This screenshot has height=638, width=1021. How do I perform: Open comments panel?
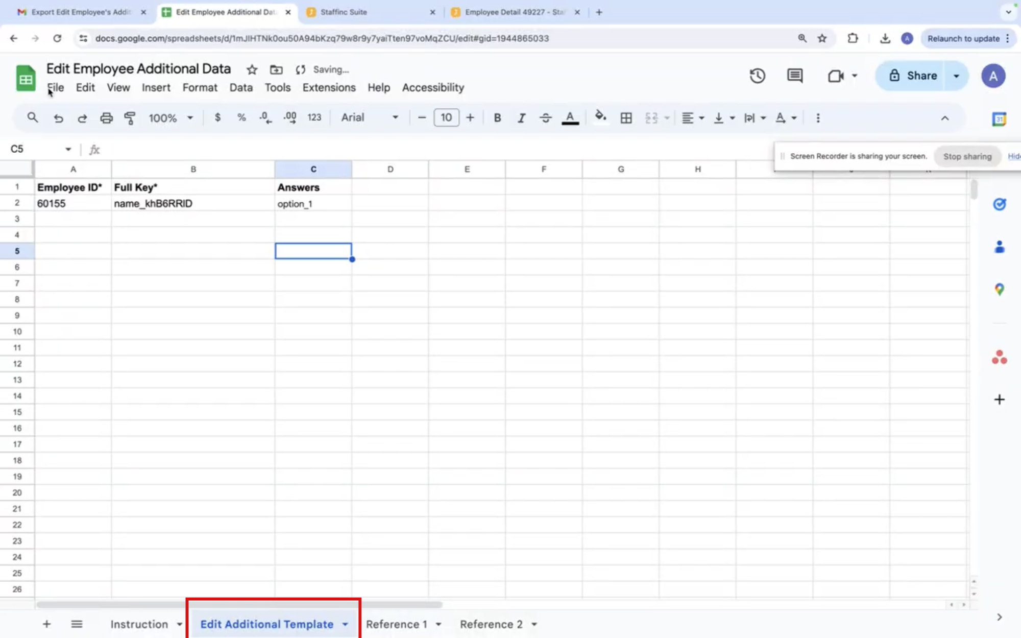[795, 76]
